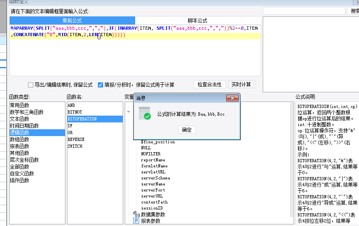Select 常用函数 function type
359x226 pixels.
point(37,105)
